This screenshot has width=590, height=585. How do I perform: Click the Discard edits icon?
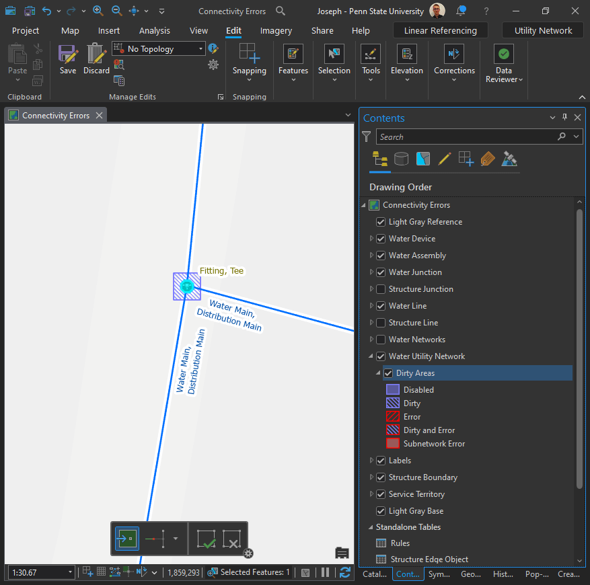[96, 55]
